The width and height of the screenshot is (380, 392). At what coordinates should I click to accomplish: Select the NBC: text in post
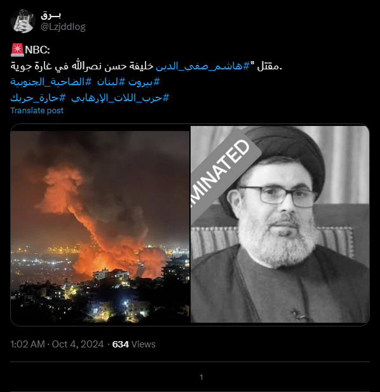coord(37,50)
